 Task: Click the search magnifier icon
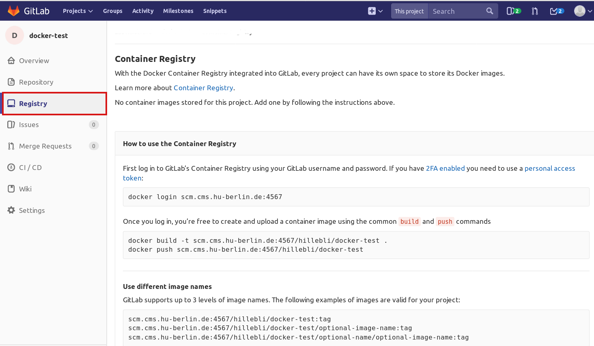[x=490, y=11]
